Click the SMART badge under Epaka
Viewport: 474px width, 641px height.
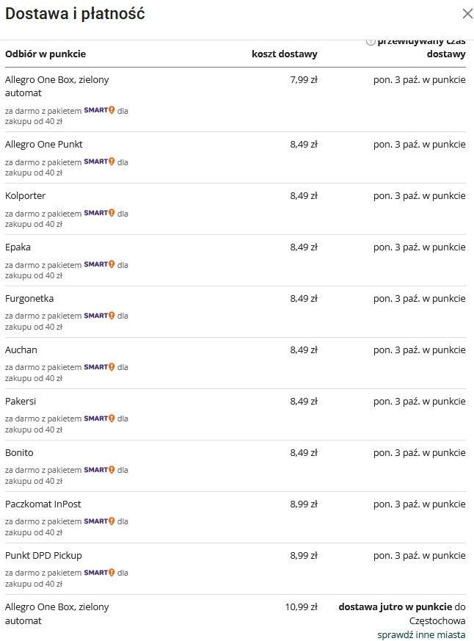click(100, 264)
